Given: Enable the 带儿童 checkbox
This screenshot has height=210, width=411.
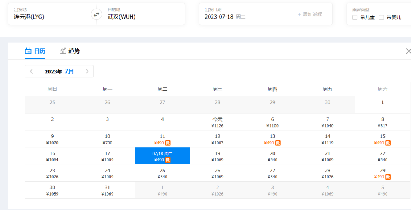Looking at the screenshot, I should click(x=355, y=17).
